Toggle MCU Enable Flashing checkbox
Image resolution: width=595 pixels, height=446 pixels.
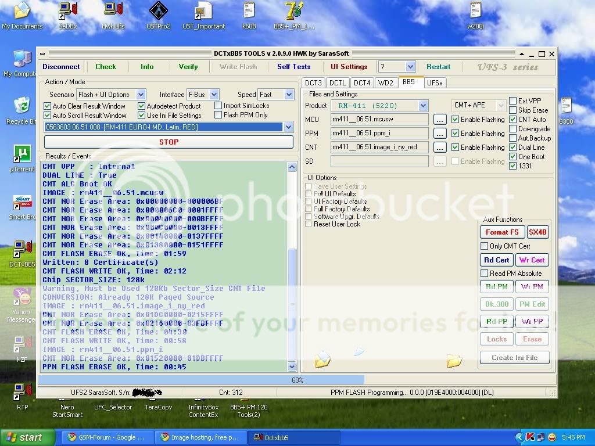pos(455,119)
